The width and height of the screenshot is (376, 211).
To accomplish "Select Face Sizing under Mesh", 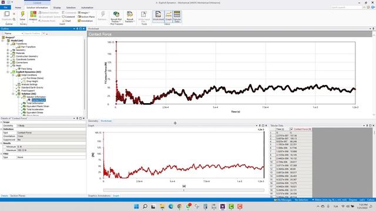I will [26, 69].
